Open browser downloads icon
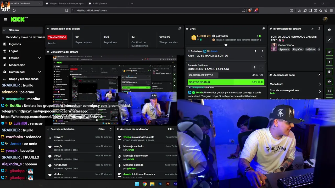Screen dimensions: 335x188 pyautogui.click(x=300, y=10)
